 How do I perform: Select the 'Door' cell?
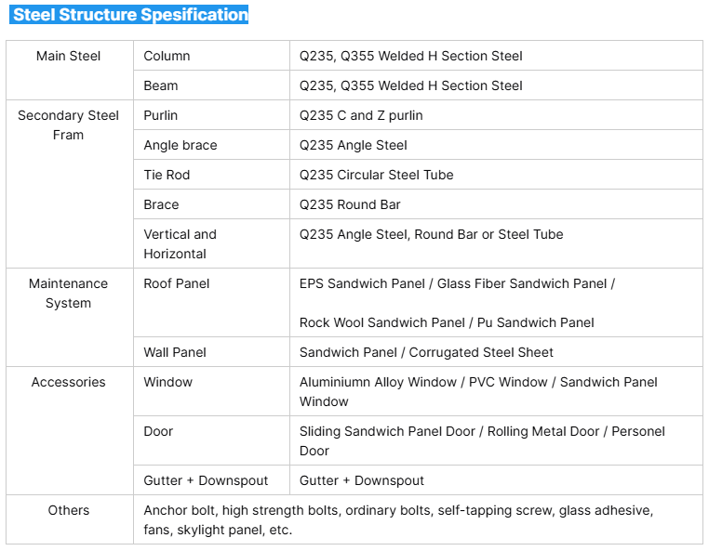(158, 431)
